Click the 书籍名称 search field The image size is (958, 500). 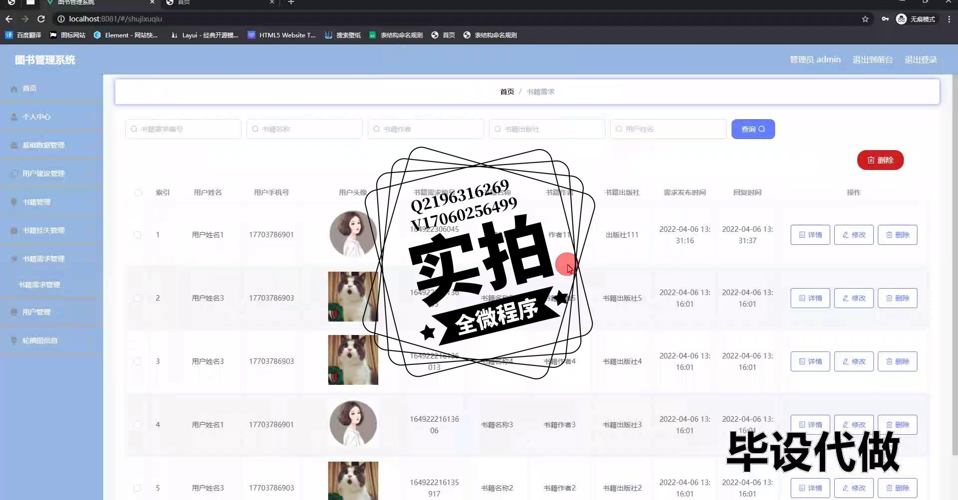click(x=304, y=129)
